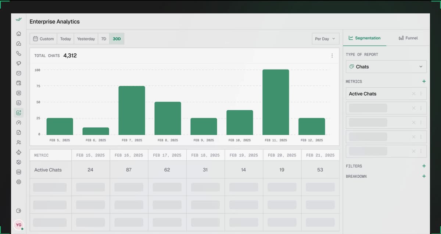Click the FEB 18, 2025 column header
This screenshot has width=441, height=234.
click(x=205, y=155)
